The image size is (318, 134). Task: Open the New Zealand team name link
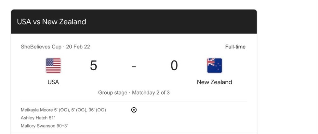(214, 82)
